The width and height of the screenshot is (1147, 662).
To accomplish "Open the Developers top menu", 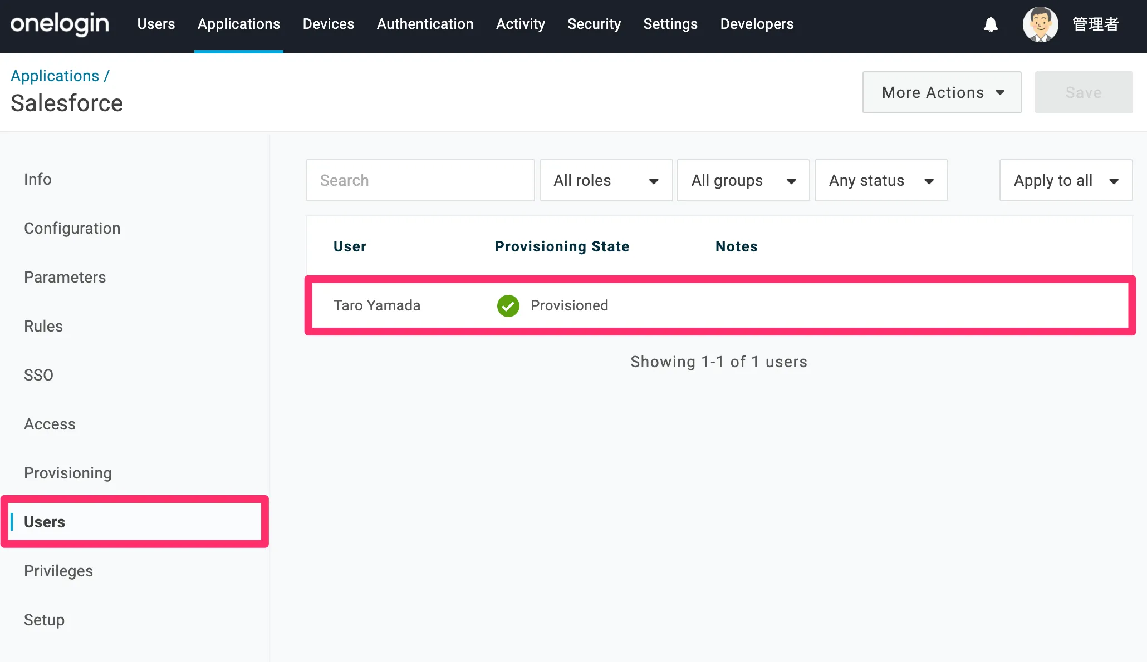I will [757, 24].
